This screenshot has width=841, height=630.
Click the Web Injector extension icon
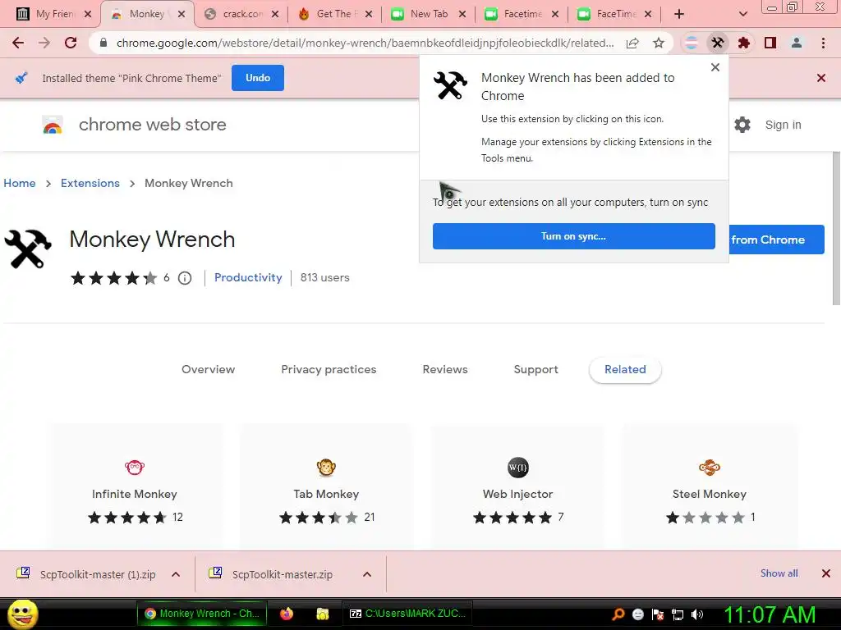518,468
